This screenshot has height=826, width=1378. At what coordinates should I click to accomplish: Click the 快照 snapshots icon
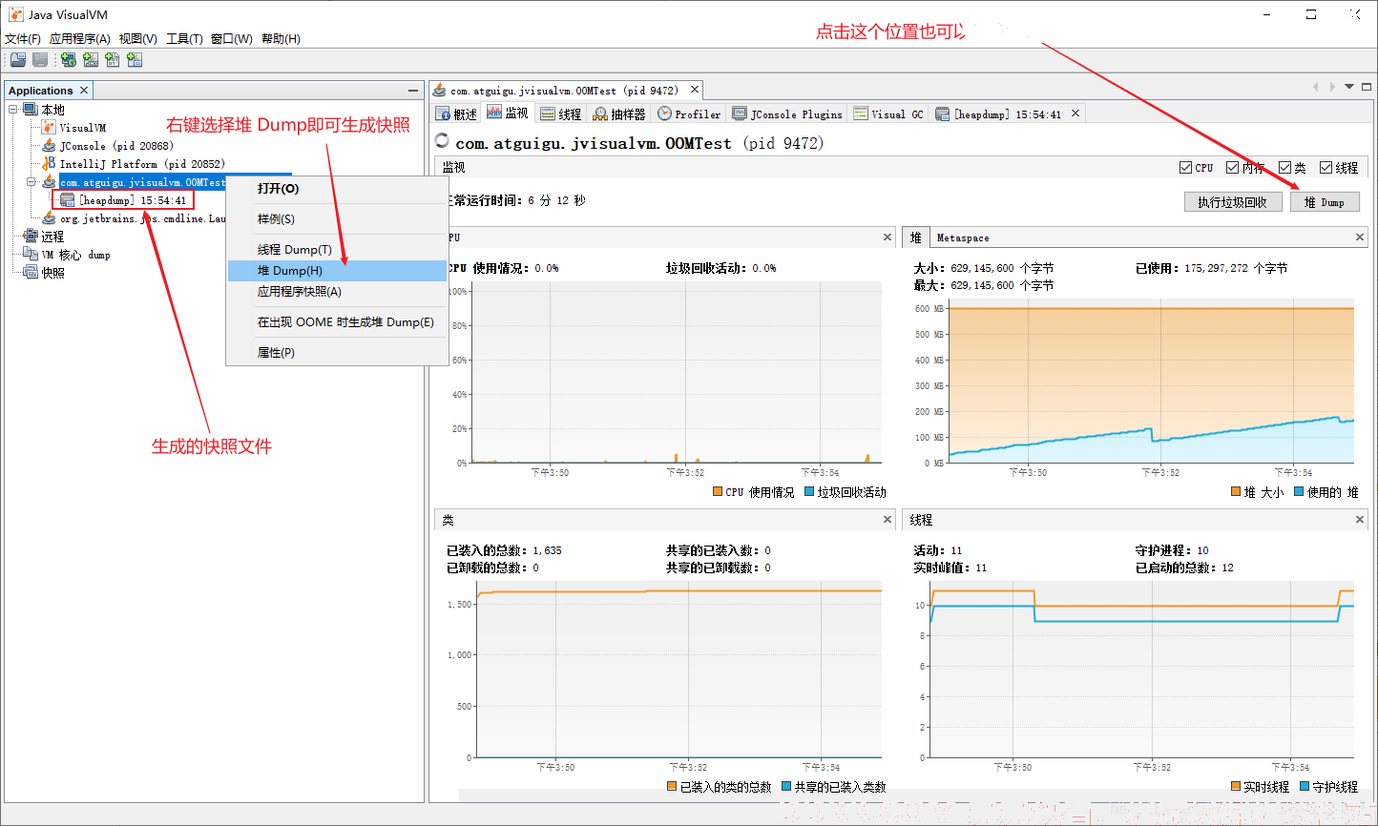pos(31,272)
